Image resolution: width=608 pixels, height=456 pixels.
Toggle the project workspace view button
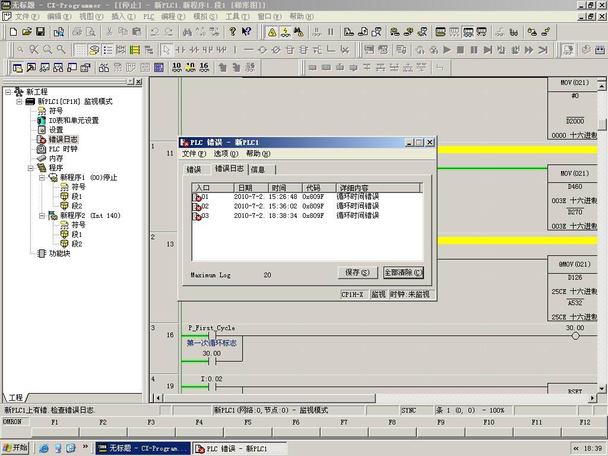click(x=17, y=68)
